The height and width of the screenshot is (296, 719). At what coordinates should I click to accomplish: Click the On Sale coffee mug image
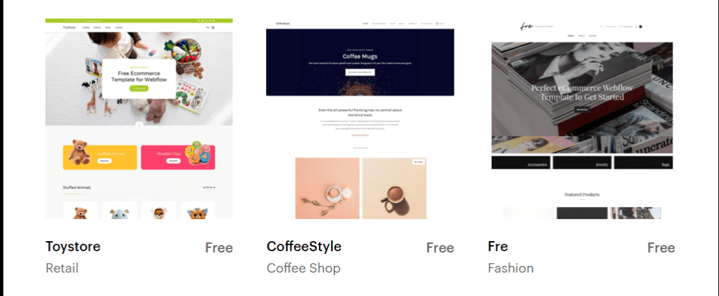[395, 188]
